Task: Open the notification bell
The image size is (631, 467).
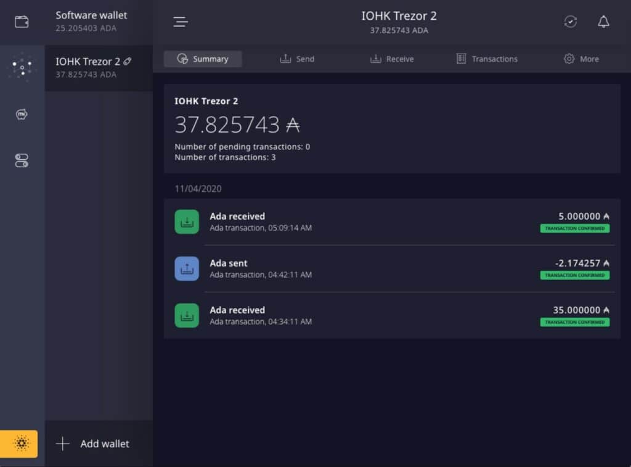Action: [603, 22]
